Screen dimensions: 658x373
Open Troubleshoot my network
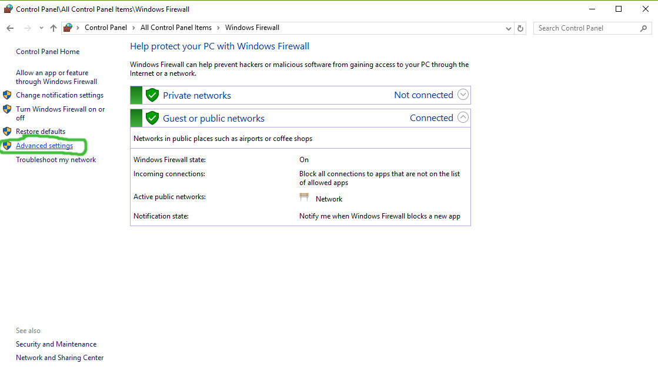click(56, 160)
